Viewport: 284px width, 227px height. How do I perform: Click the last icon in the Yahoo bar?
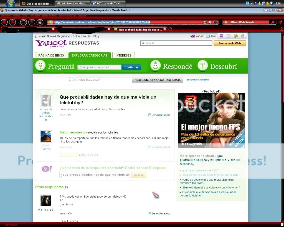coord(242,36)
